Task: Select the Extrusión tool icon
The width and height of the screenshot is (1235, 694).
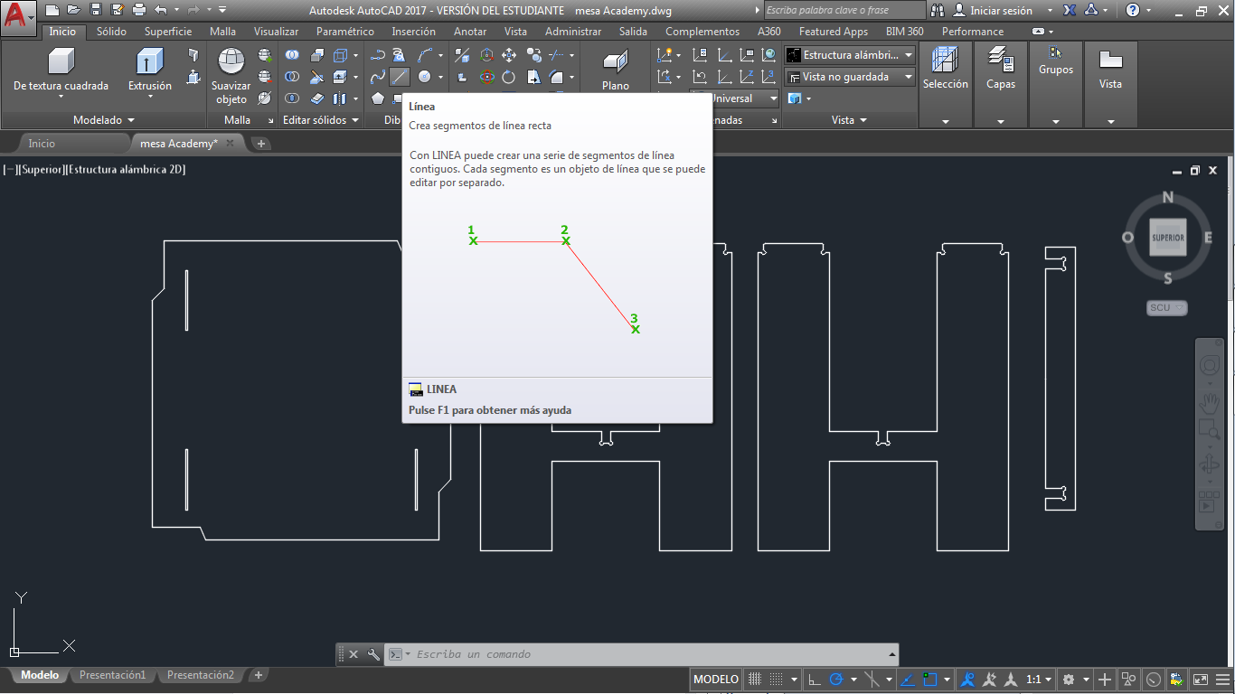Action: point(149,61)
